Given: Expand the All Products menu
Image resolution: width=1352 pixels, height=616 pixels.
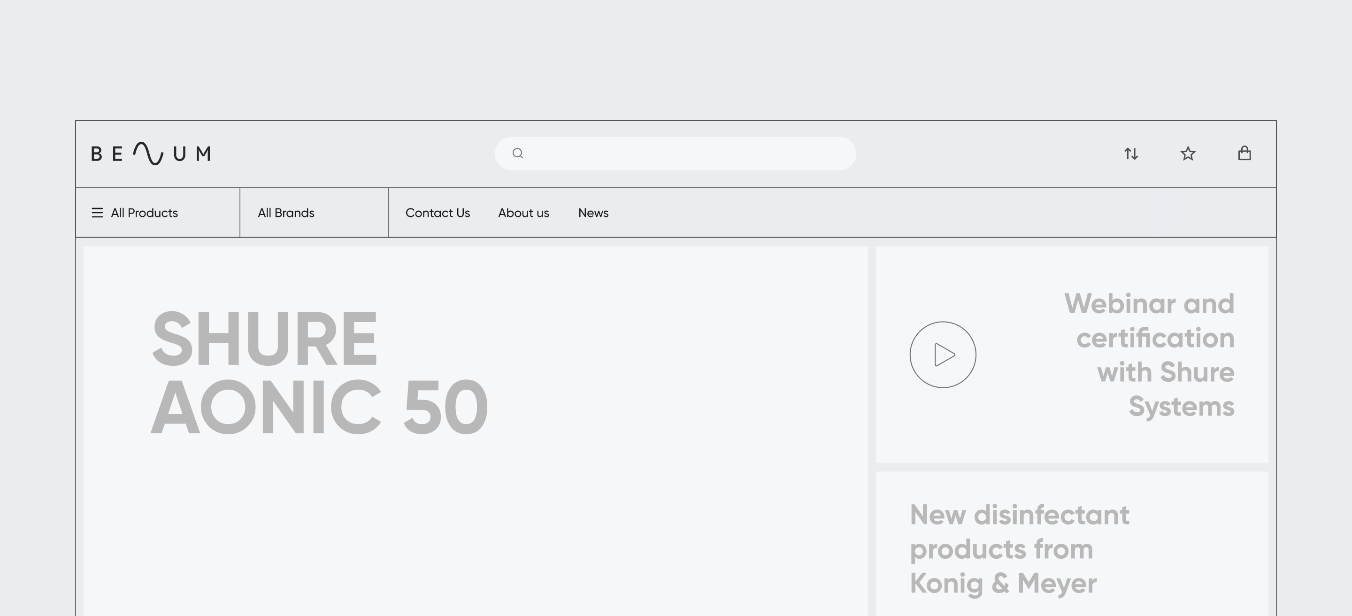Looking at the screenshot, I should [x=144, y=213].
